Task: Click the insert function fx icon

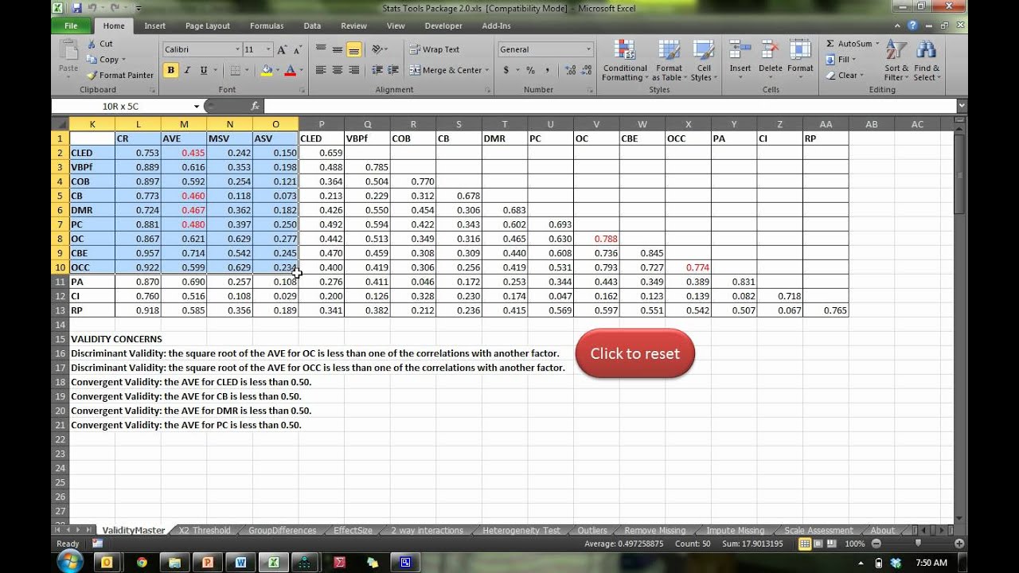Action: [x=256, y=106]
